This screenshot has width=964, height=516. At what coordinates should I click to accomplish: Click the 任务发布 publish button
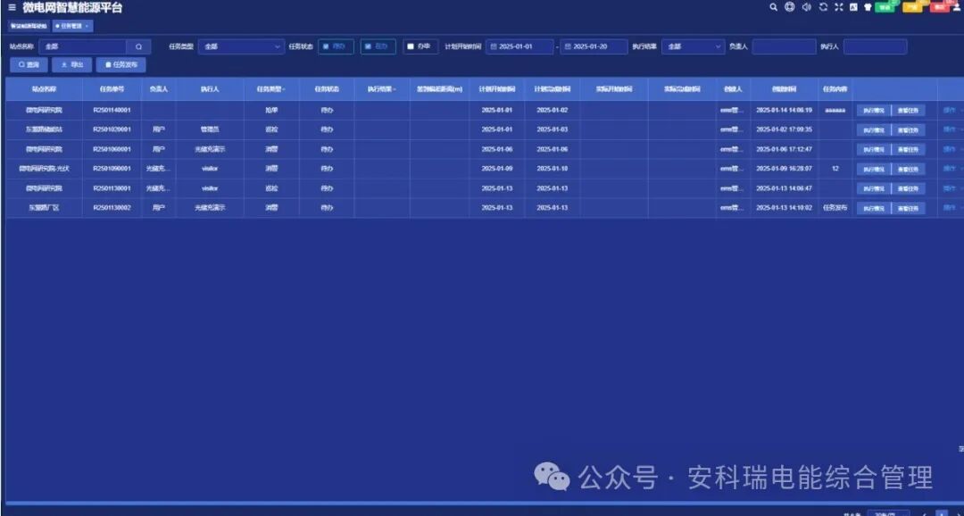point(120,64)
